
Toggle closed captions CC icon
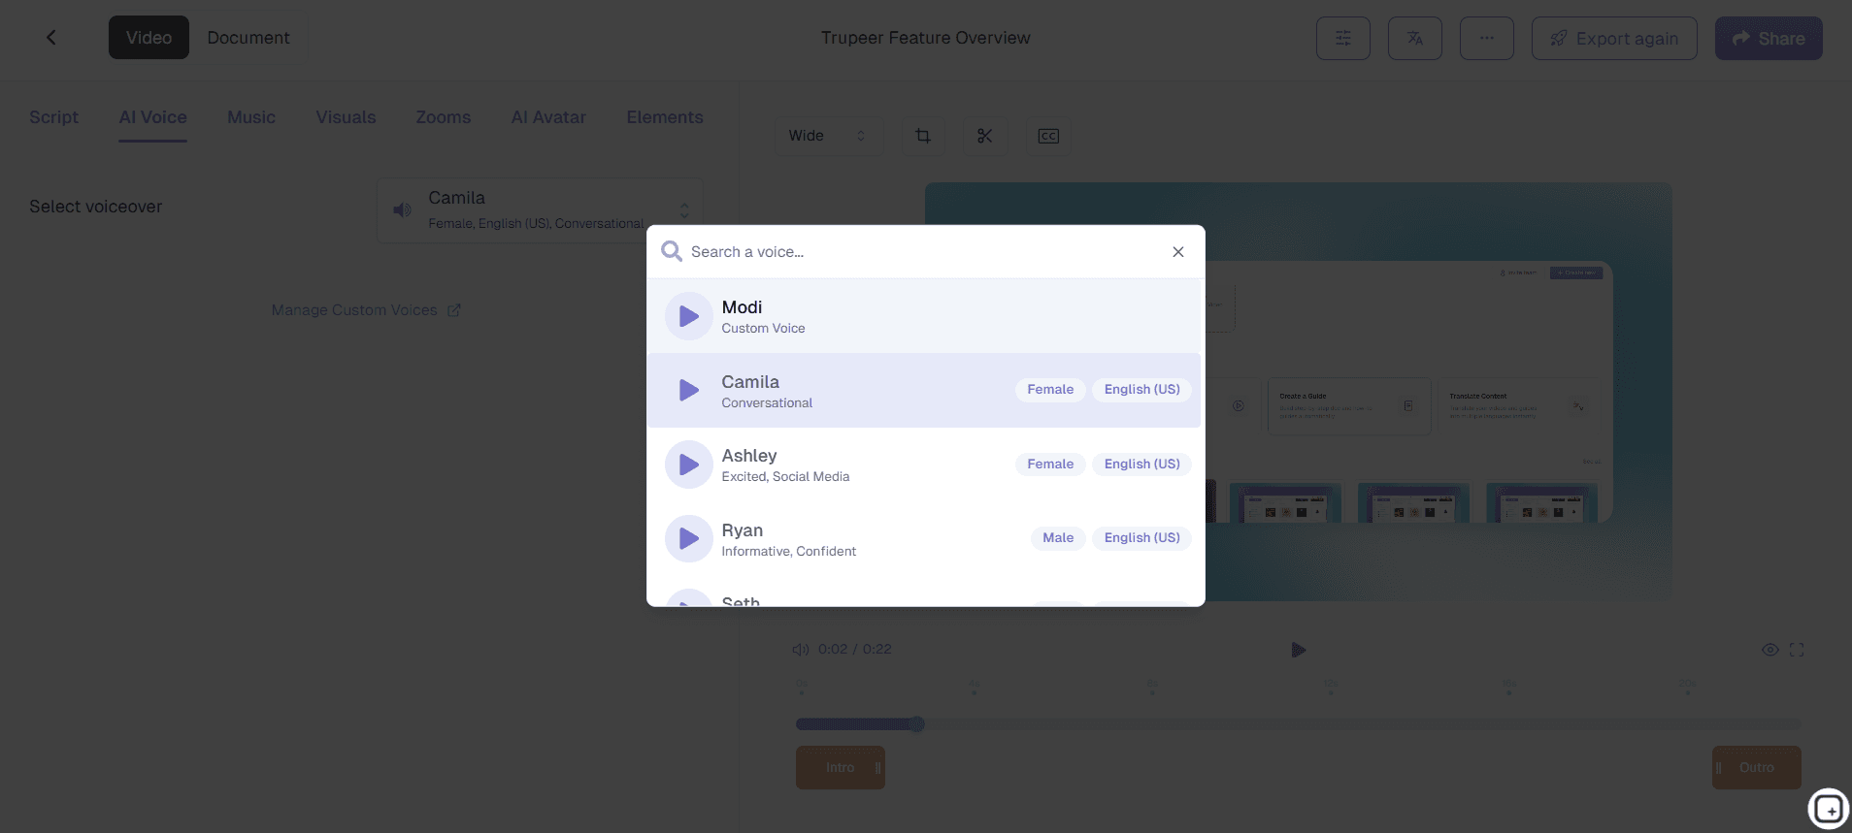(1048, 136)
